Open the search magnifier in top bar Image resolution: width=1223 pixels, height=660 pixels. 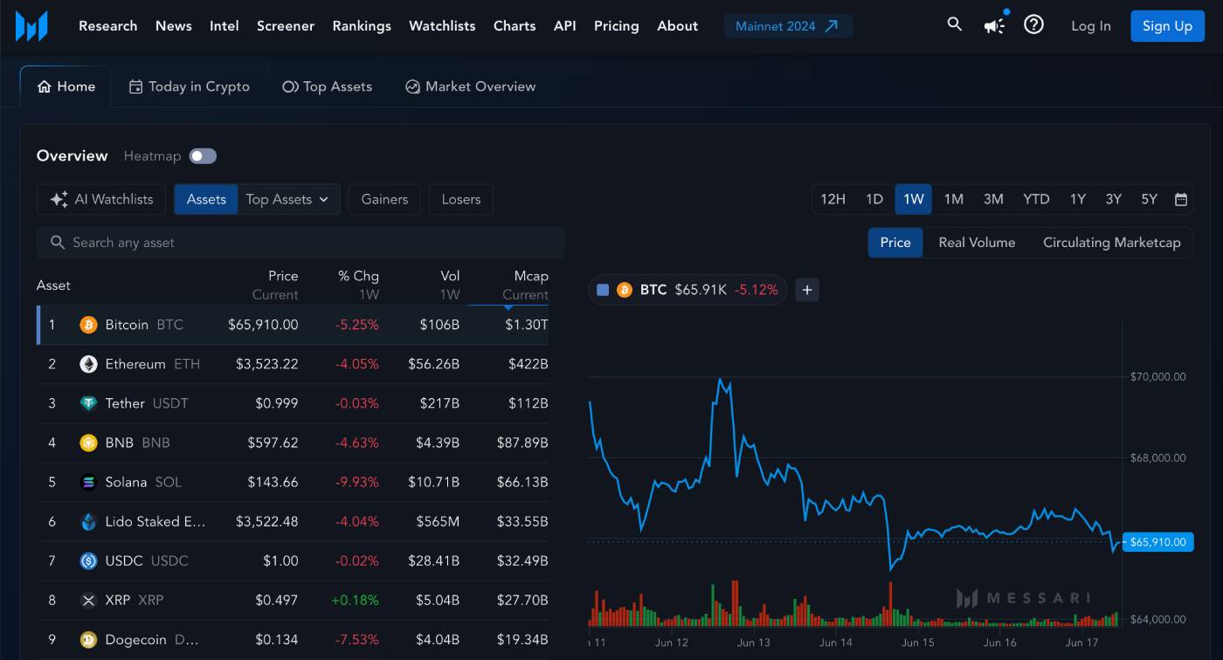pos(954,24)
